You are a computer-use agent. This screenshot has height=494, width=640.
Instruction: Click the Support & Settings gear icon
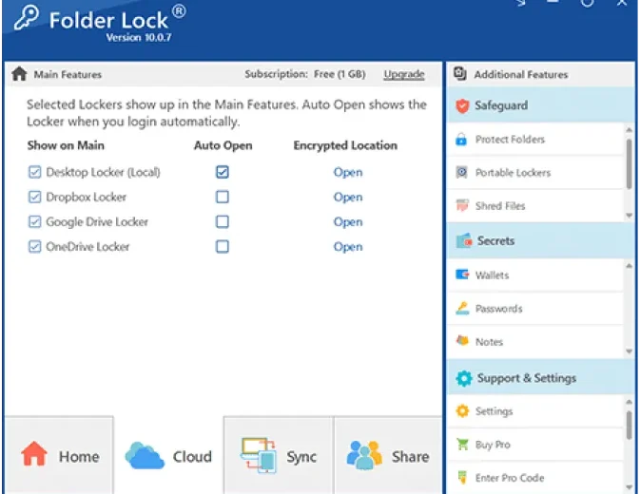464,378
